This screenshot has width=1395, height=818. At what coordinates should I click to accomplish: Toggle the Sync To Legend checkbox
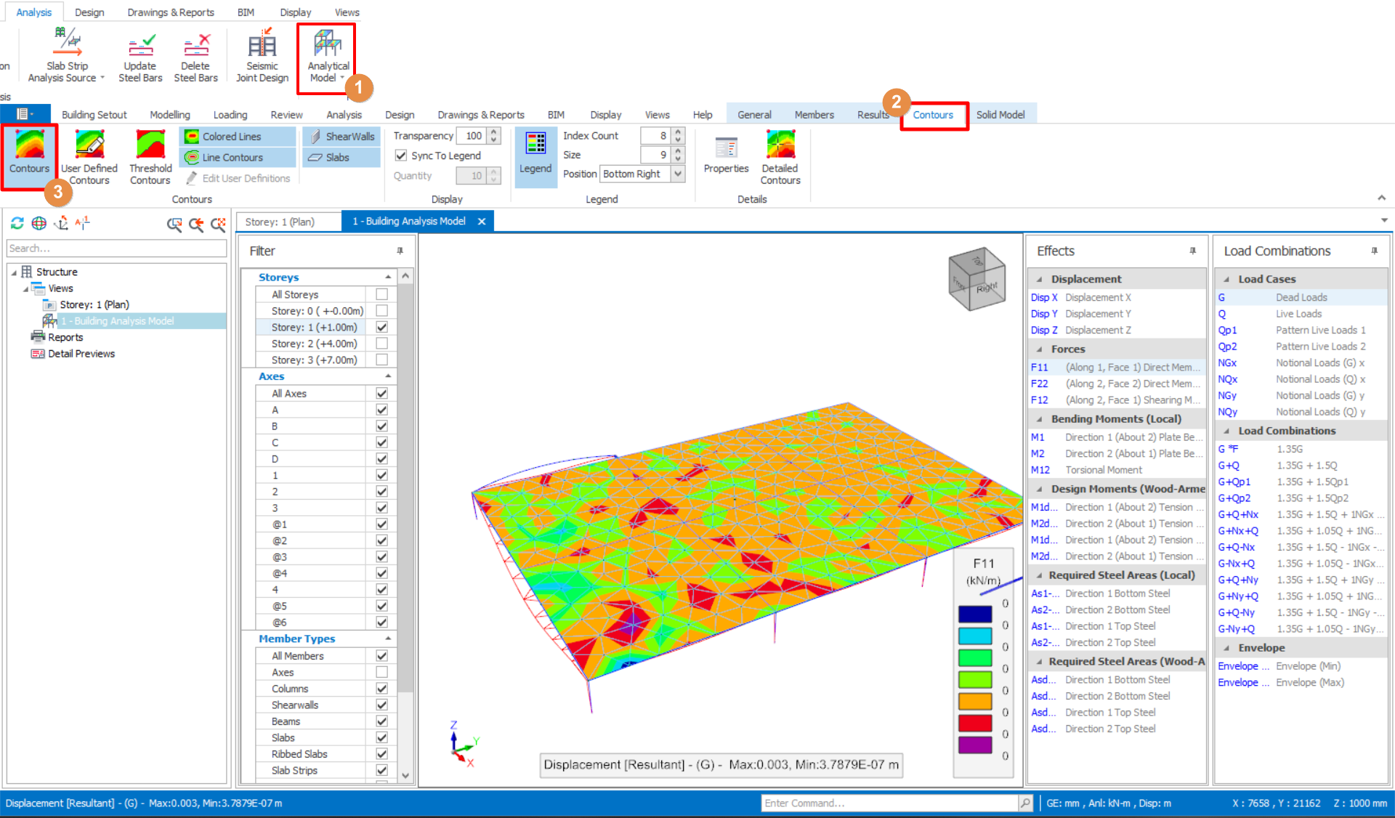(x=401, y=155)
